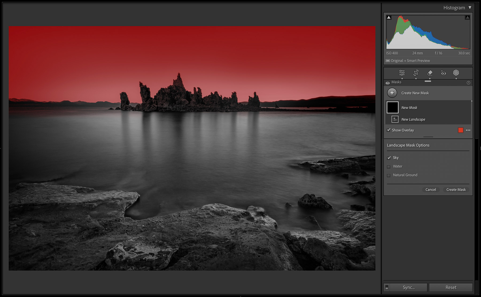Screen dimensions: 481x297
Task: Select the New Mask row label
Action: pos(409,107)
